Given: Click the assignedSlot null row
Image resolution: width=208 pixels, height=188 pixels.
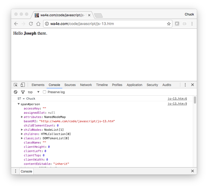Looking at the screenshot, I should pyautogui.click(x=39, y=113).
